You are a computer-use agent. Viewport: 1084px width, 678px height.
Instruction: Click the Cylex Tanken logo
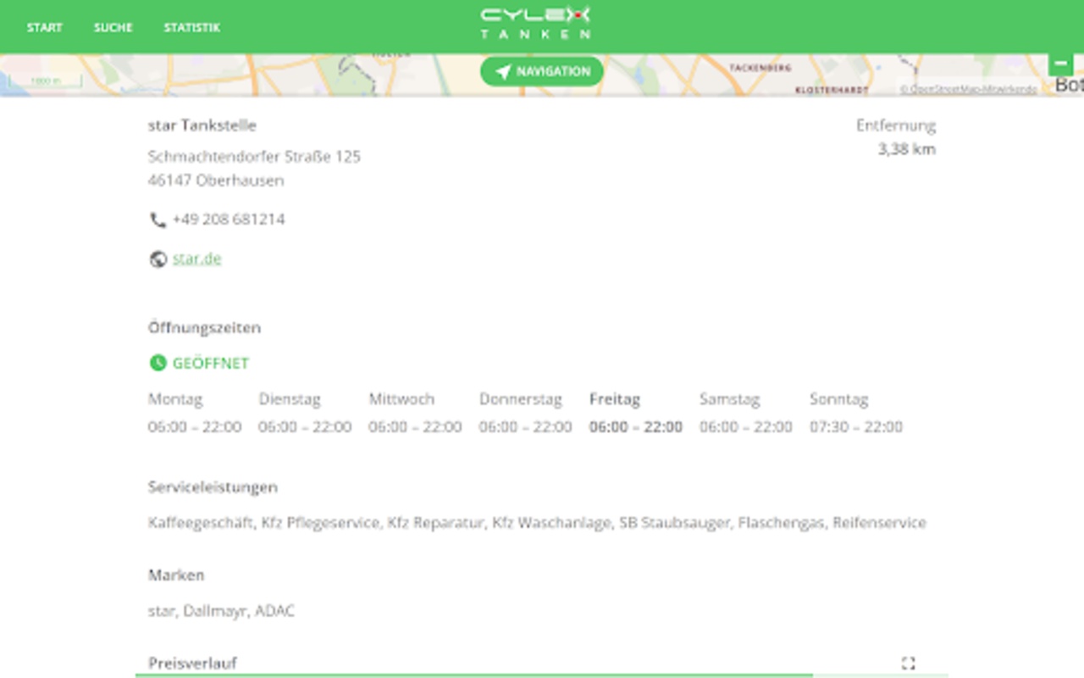pos(535,23)
